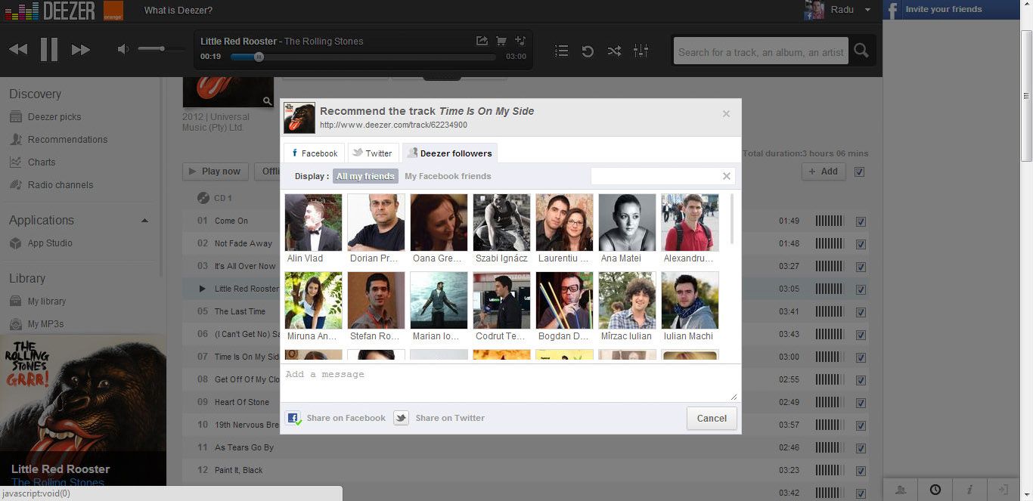Skip to the previous track
Screen dimensions: 1033x501
(18, 50)
